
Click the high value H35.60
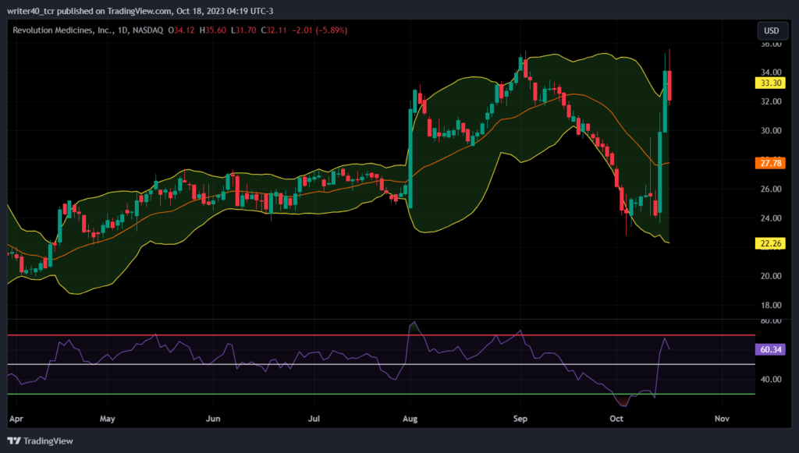click(x=212, y=30)
